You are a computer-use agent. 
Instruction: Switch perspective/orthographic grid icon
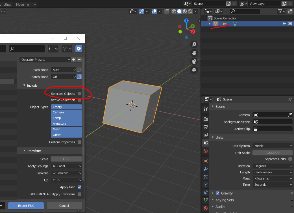pos(194,70)
